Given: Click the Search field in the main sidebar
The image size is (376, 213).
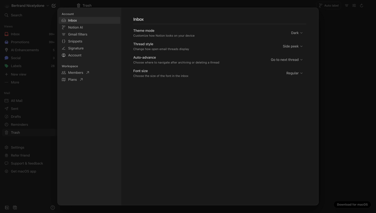Looking at the screenshot, I should pos(29,15).
